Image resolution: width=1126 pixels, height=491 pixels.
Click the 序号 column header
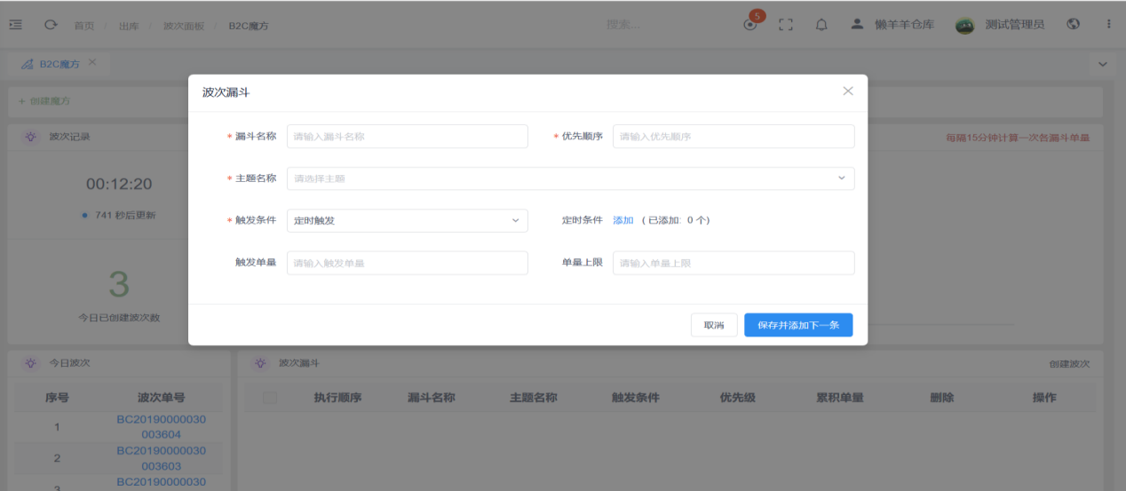coord(57,398)
